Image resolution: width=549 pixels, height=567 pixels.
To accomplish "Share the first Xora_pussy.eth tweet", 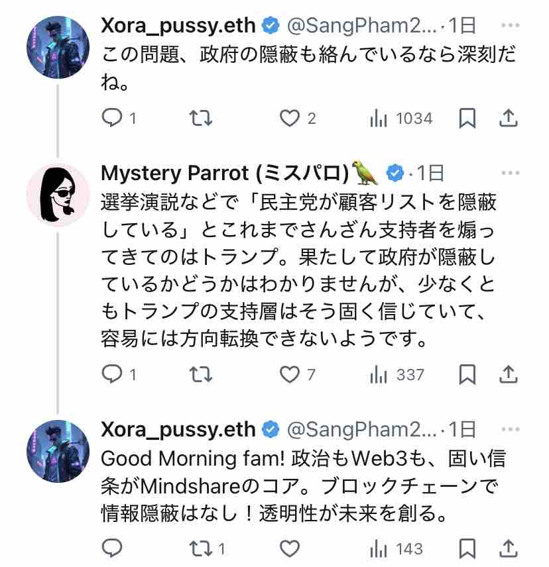I will tap(508, 119).
